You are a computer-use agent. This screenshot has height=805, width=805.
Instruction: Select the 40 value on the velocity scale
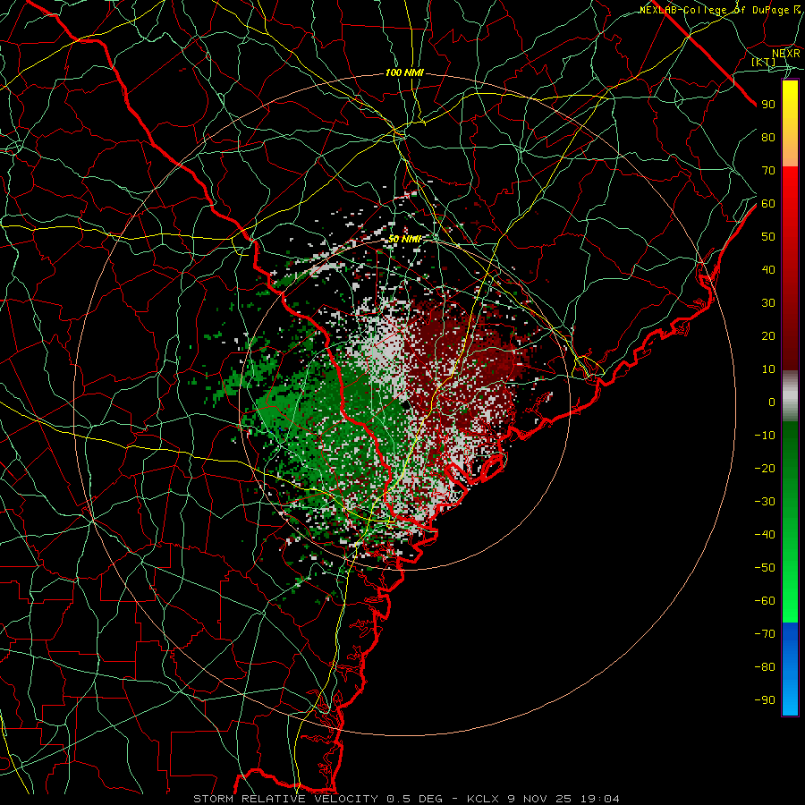click(768, 270)
